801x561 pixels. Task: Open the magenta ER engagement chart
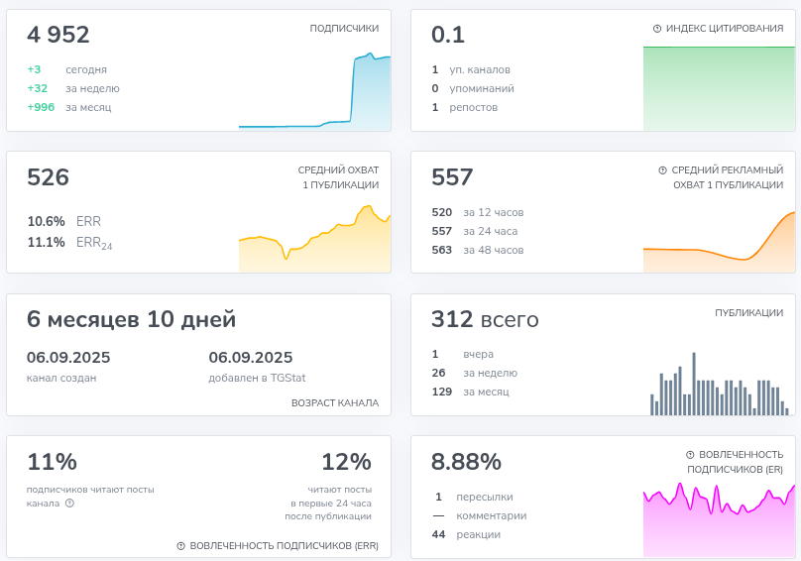coord(719,519)
